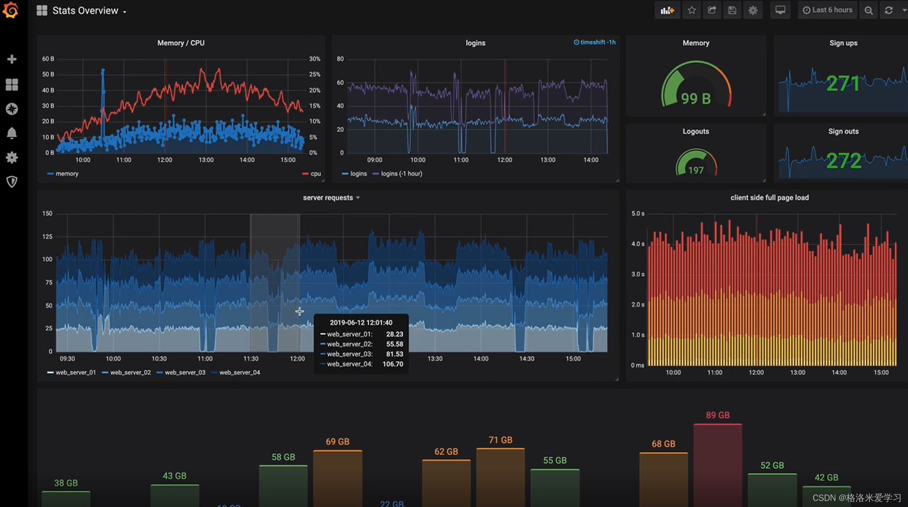Click the 52 GB green bar
Viewport: 908px width, 507px height.
coord(772,490)
